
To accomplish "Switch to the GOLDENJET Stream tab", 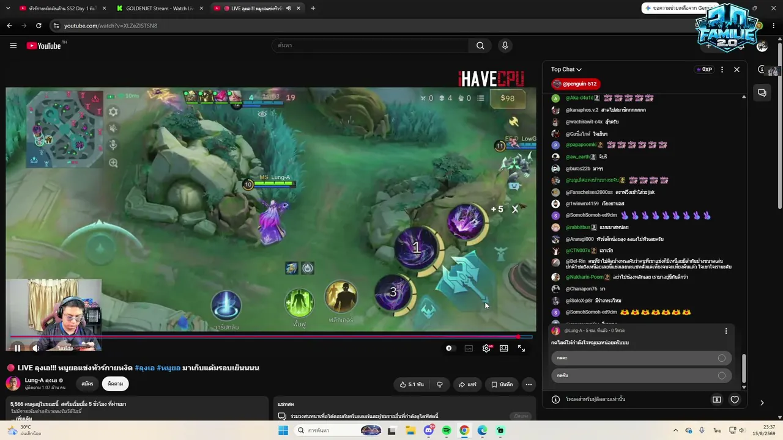I will click(159, 9).
